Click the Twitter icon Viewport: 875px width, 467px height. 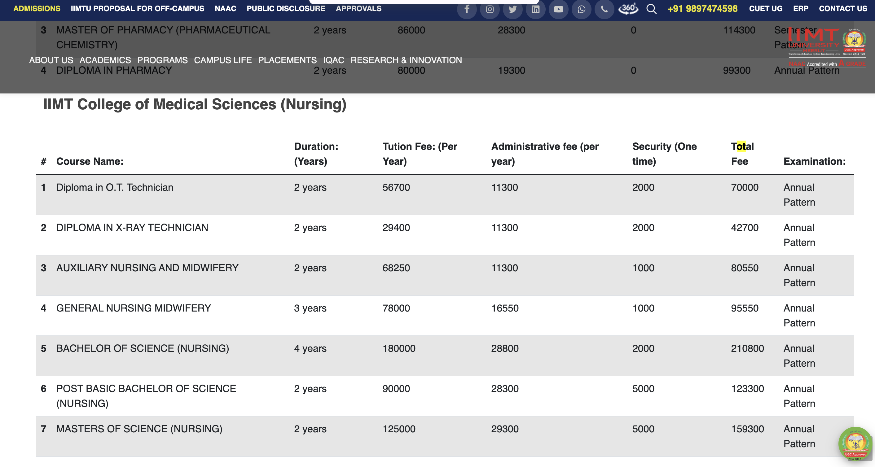[x=513, y=9]
